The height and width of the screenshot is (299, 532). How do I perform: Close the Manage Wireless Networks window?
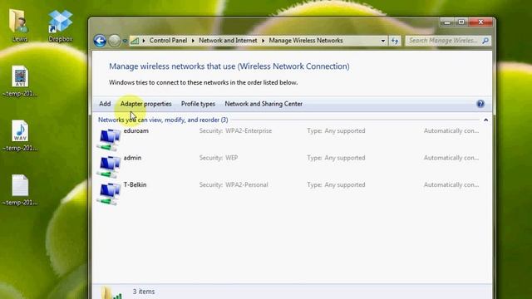pyautogui.click(x=480, y=22)
